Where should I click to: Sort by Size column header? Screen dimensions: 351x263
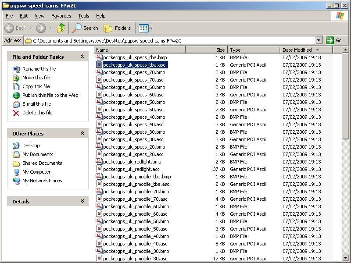pos(206,50)
